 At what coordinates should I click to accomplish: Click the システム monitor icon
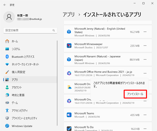(x=7, y=49)
